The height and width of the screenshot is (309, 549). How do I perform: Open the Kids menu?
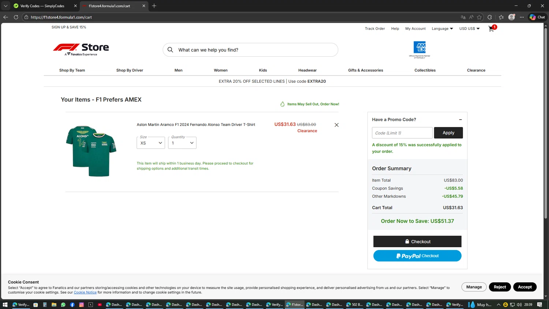[x=263, y=70]
